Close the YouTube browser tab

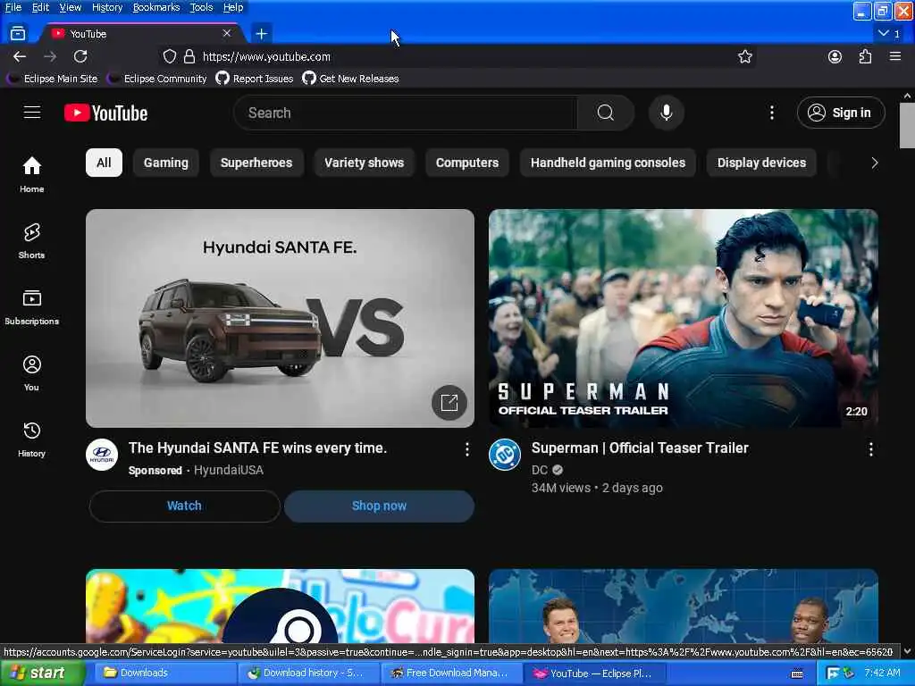point(226,34)
